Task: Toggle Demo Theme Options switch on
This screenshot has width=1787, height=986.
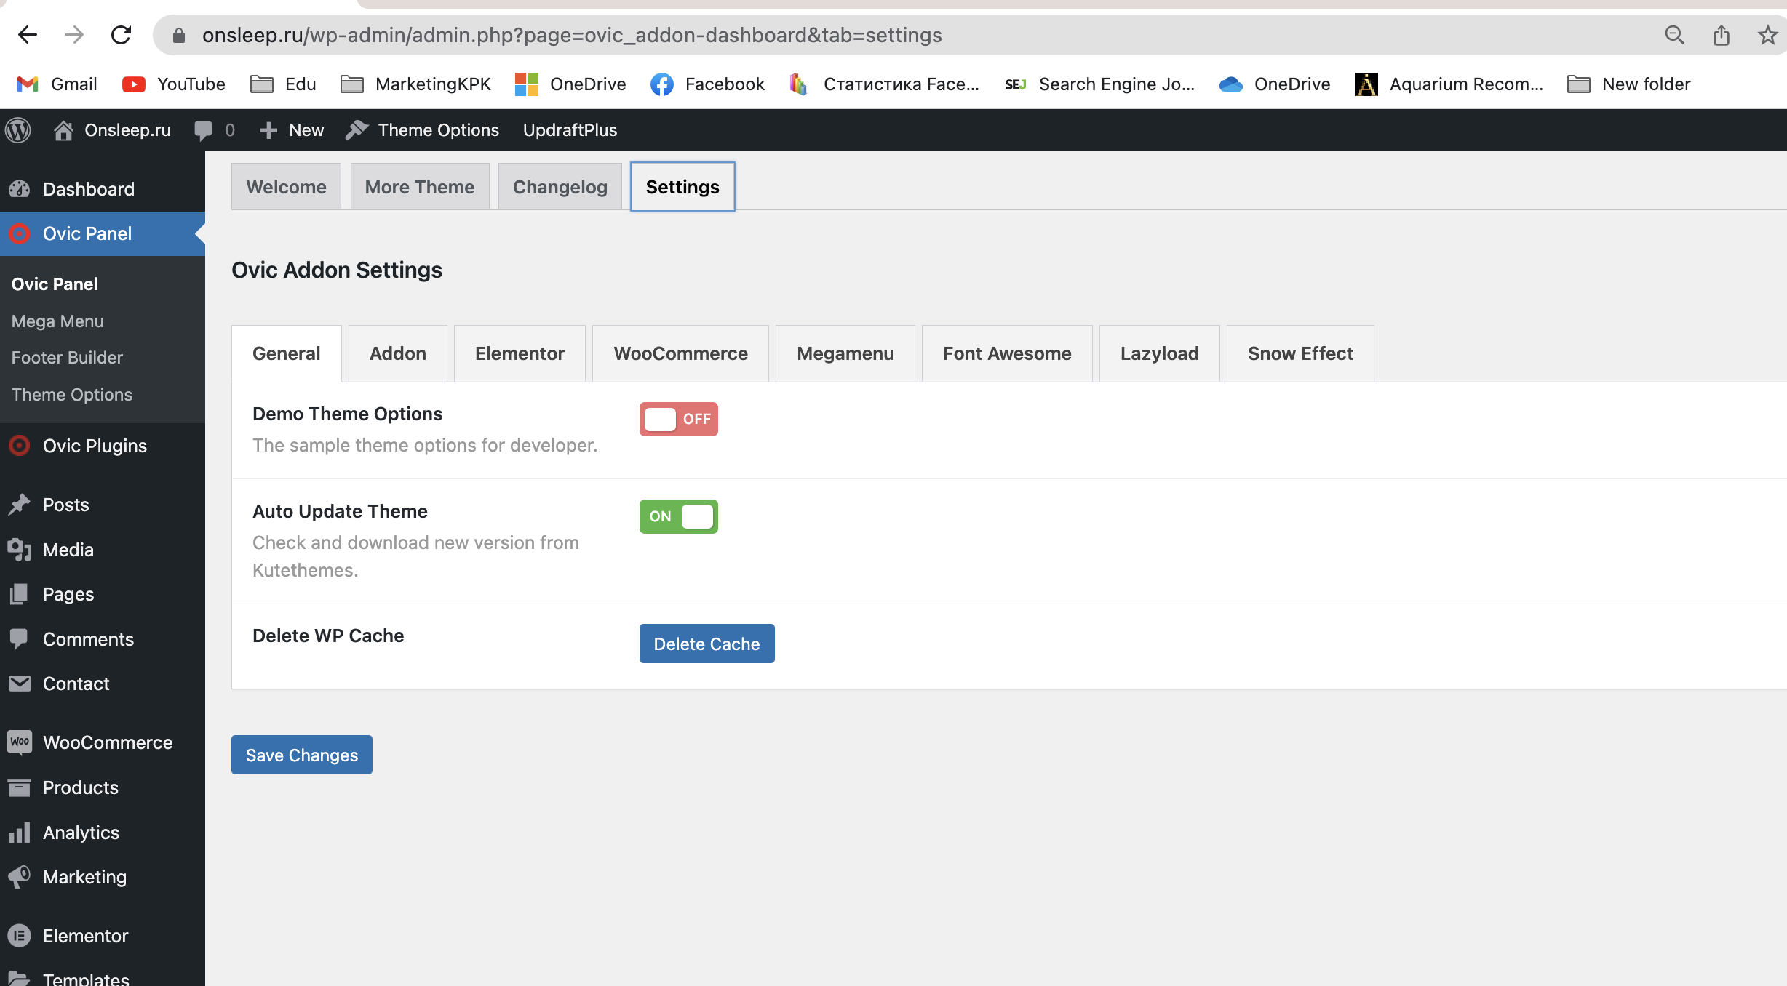Action: tap(679, 419)
